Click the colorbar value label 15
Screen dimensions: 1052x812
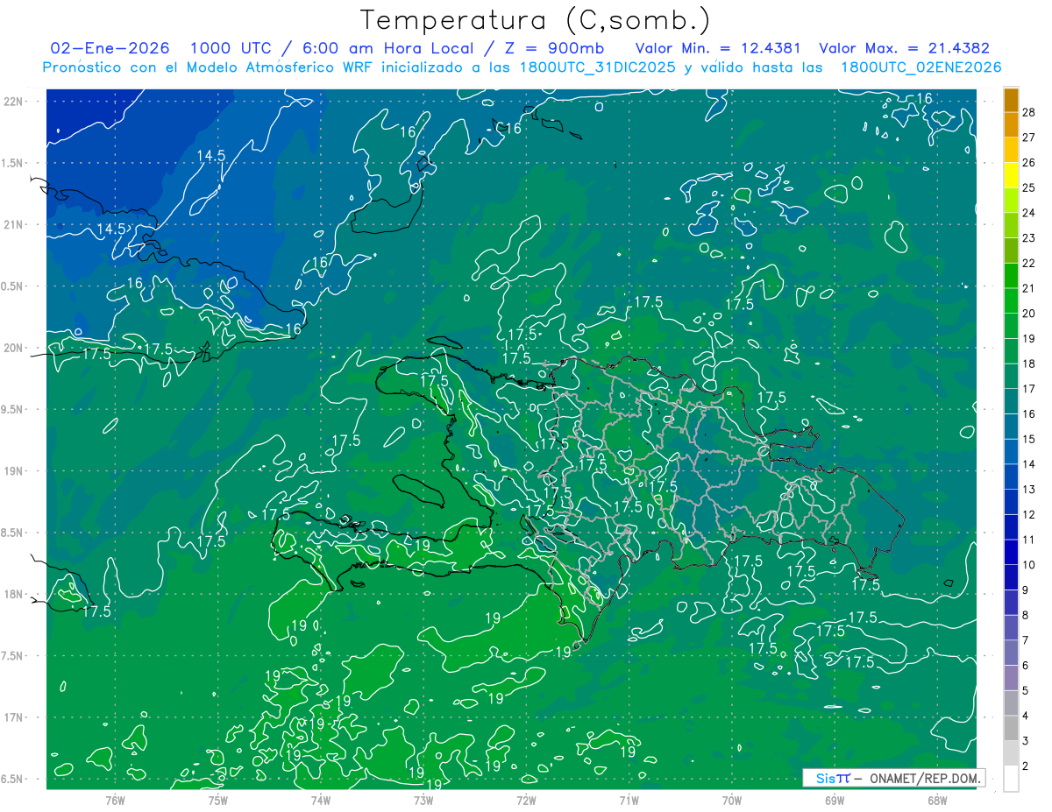click(x=1029, y=439)
